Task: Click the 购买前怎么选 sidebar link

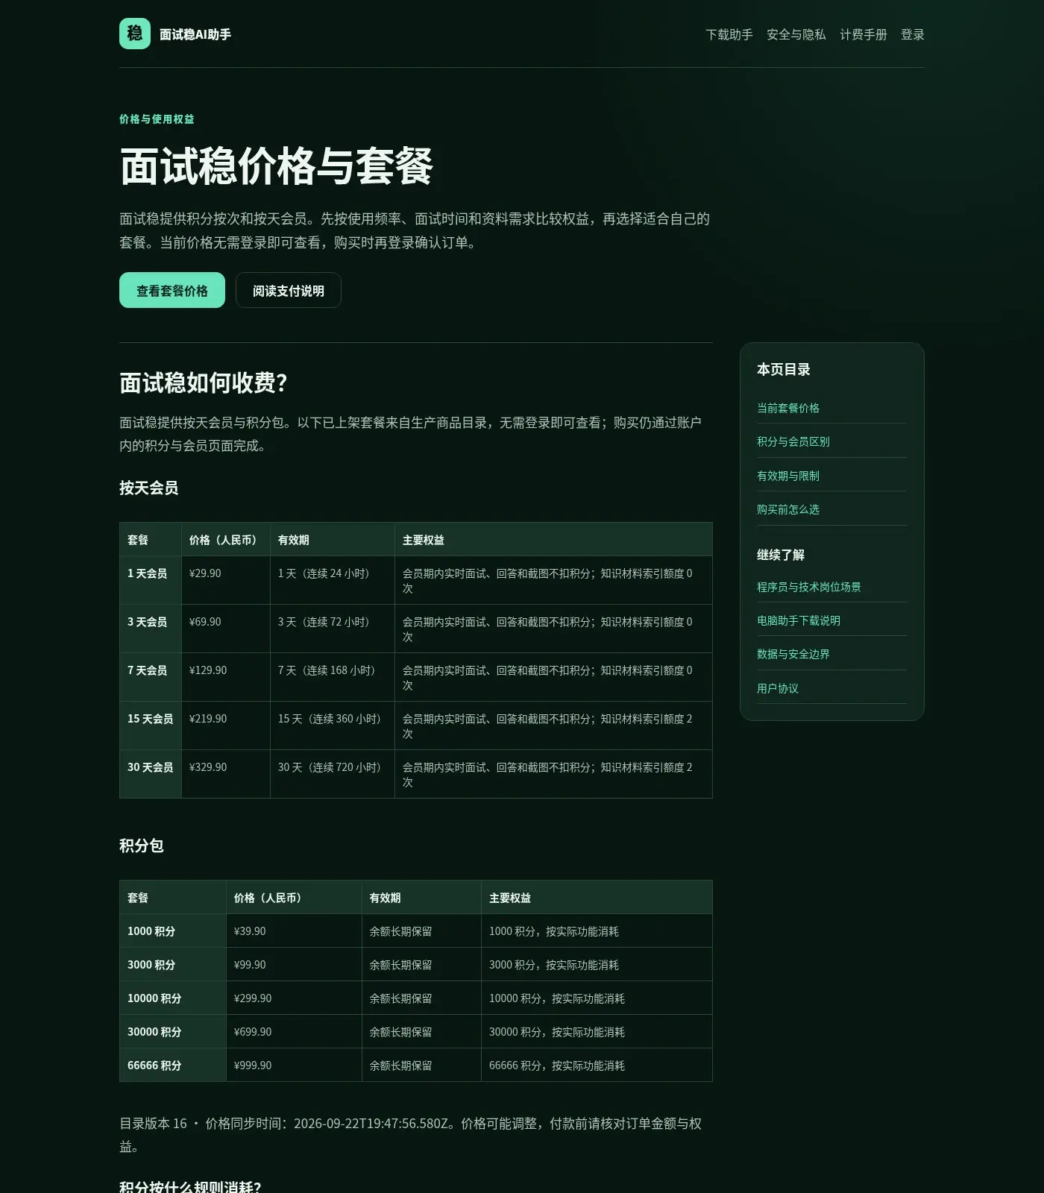Action: click(x=788, y=509)
